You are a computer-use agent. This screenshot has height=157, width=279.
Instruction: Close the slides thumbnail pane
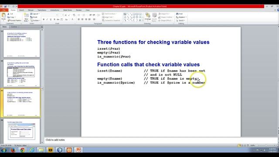(x=42, y=27)
